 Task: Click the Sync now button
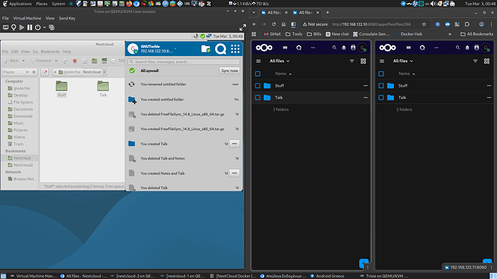pos(230,71)
